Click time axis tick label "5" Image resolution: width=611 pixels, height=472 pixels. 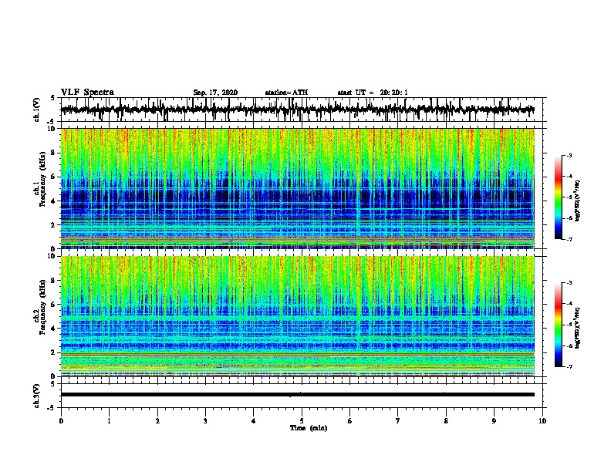click(302, 421)
